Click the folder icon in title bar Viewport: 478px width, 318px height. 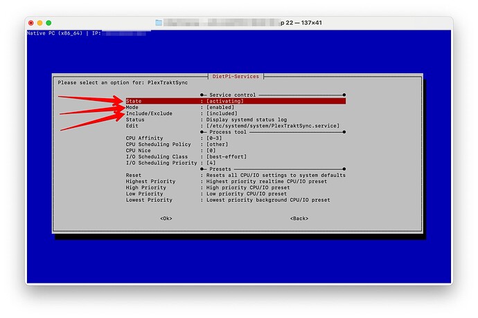(159, 23)
